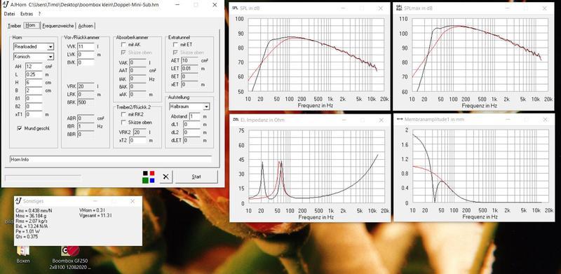This screenshot has width=561, height=274.
Task: Click the SPL window title icon
Action: click(235, 8)
